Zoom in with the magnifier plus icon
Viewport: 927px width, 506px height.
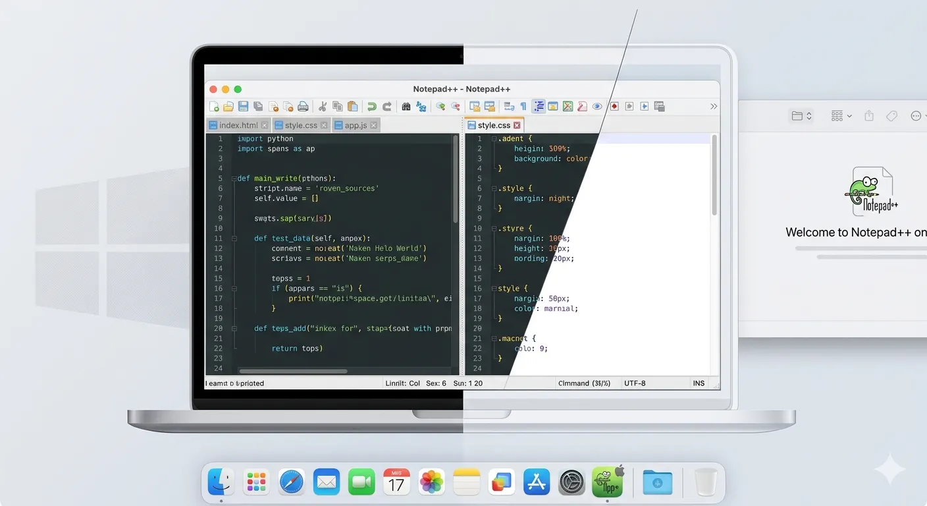[440, 107]
